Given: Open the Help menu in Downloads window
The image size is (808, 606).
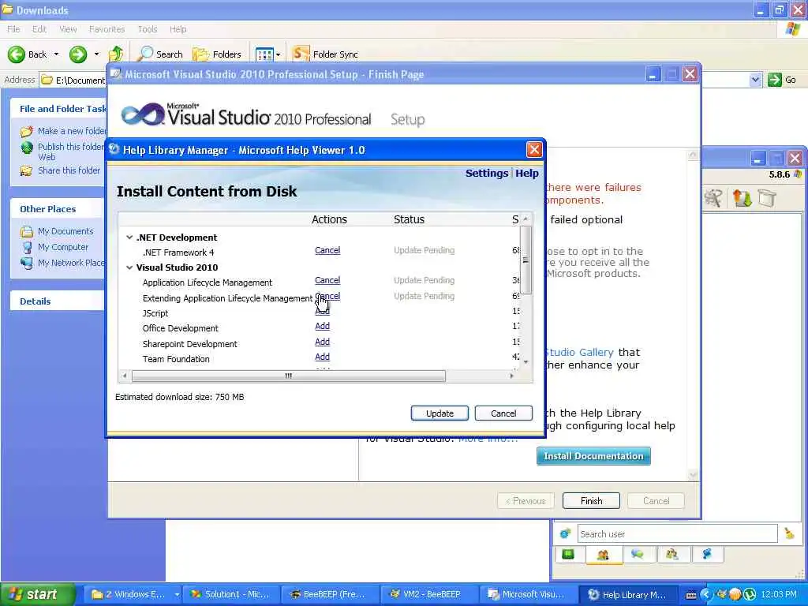Looking at the screenshot, I should [178, 29].
